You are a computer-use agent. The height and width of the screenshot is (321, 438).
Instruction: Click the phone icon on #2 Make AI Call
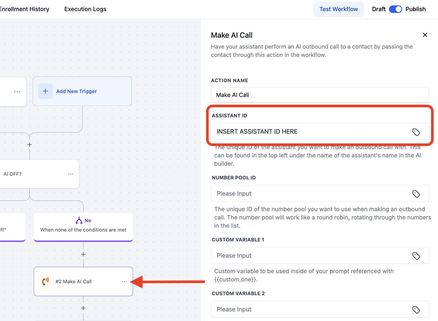pos(45,281)
